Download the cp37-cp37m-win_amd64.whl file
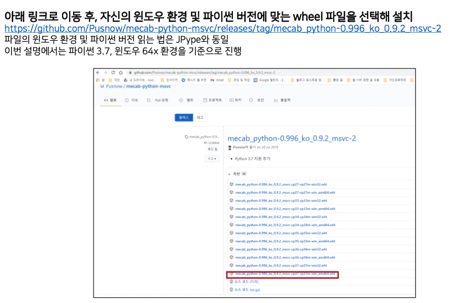 tap(285, 274)
